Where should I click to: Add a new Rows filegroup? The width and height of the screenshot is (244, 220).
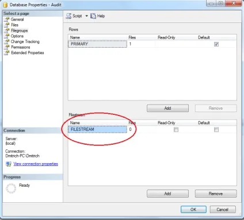(167, 108)
